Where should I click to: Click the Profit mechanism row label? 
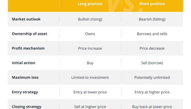[28, 48]
